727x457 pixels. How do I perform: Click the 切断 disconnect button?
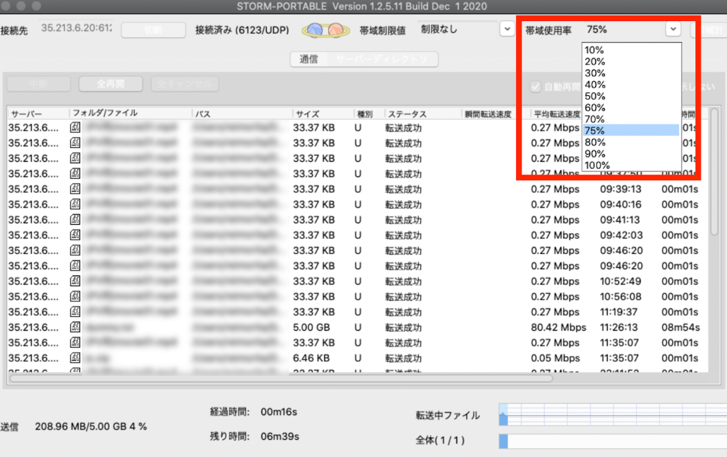pyautogui.click(x=154, y=30)
